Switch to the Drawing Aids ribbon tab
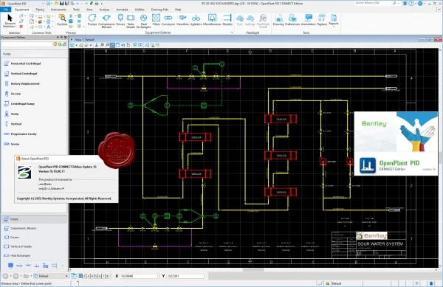Viewport: 443px width, 287px height. [159, 10]
